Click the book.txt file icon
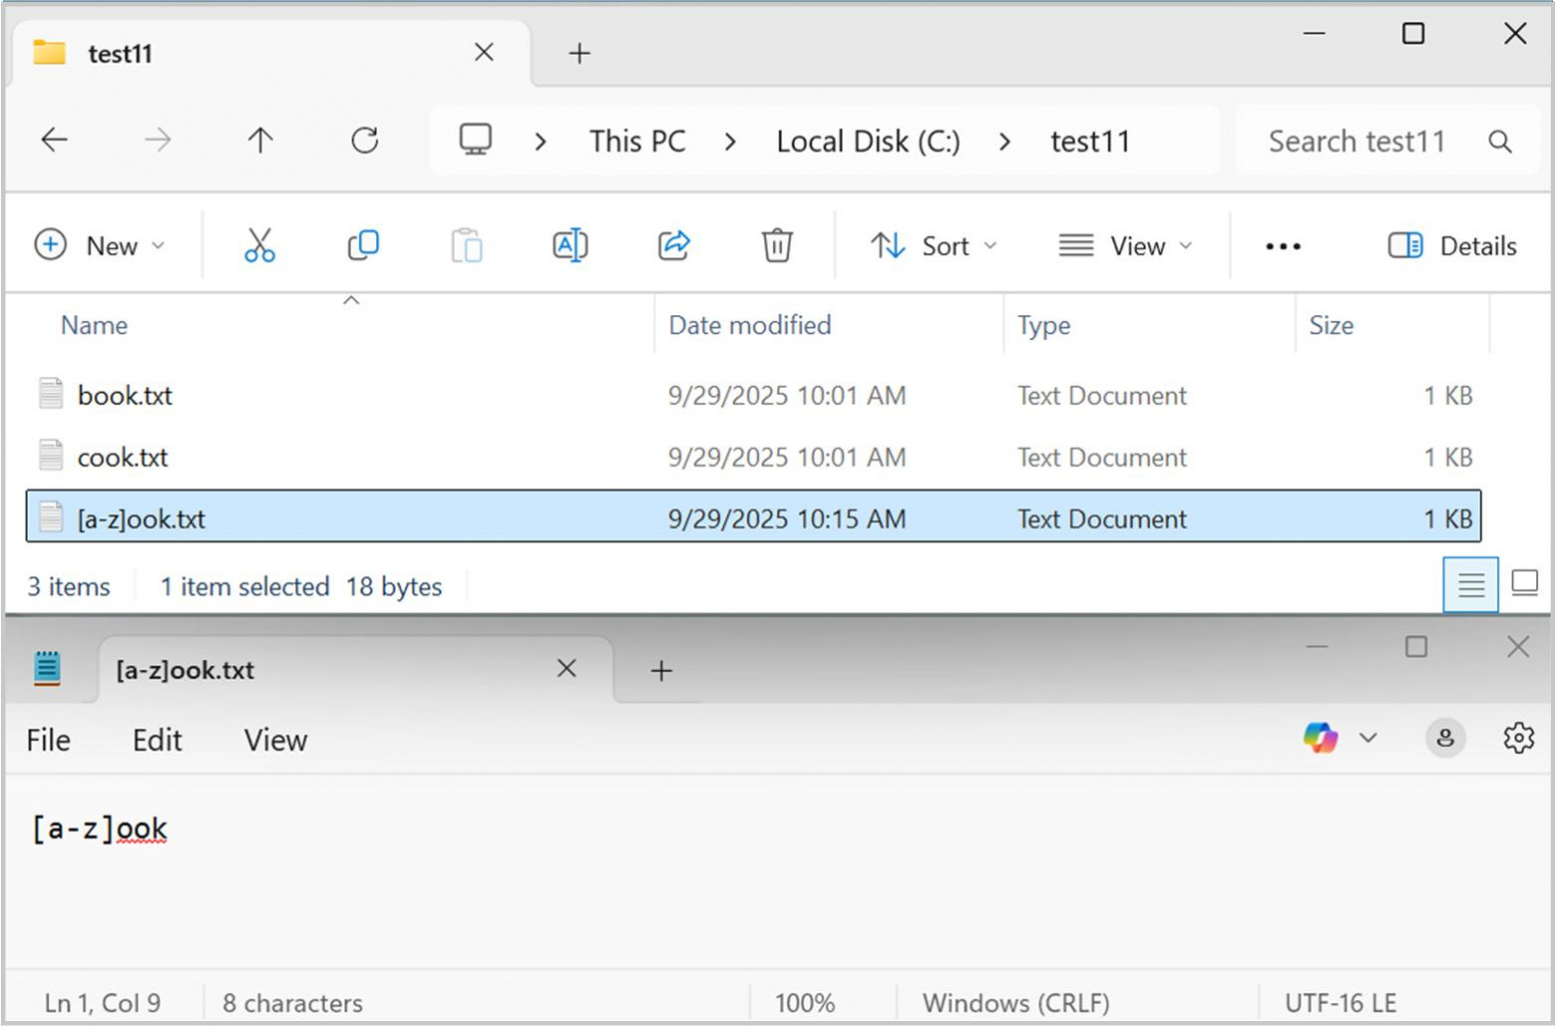 (51, 394)
